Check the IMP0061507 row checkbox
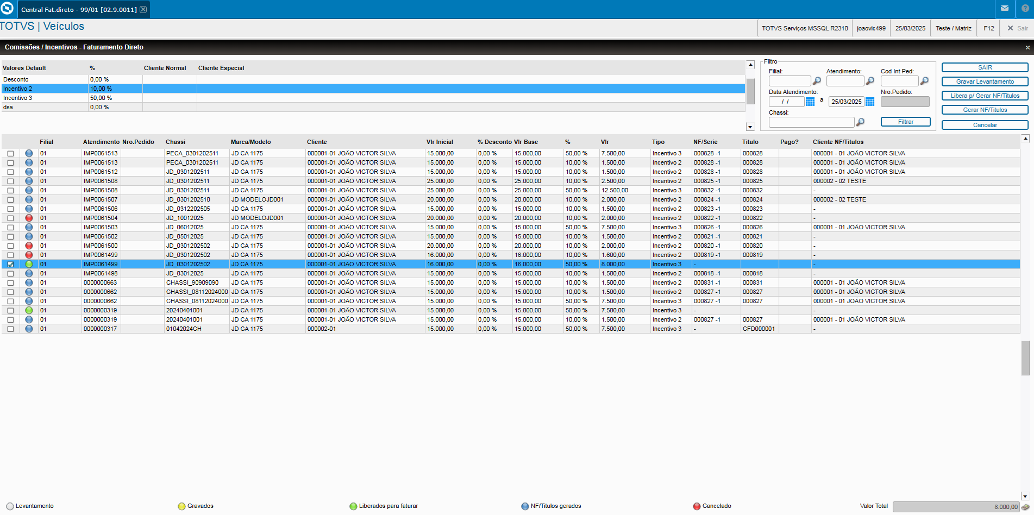 pyautogui.click(x=10, y=200)
